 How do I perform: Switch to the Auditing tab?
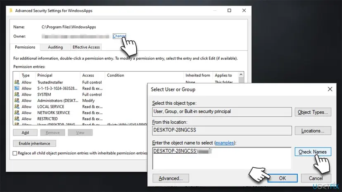(x=55, y=47)
